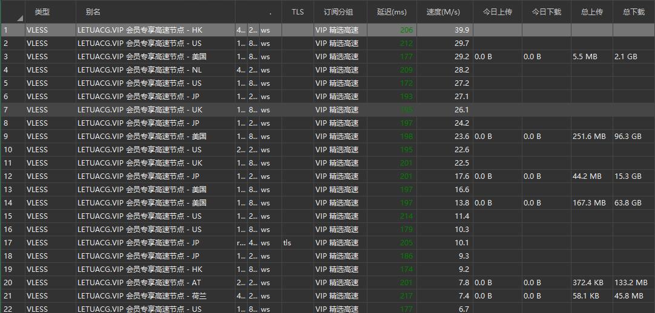Click the 今日上传 column header
Image resolution: width=655 pixels, height=313 pixels.
point(496,11)
